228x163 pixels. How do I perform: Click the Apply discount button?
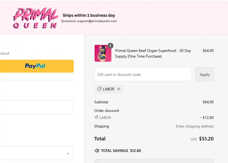pyautogui.click(x=204, y=75)
